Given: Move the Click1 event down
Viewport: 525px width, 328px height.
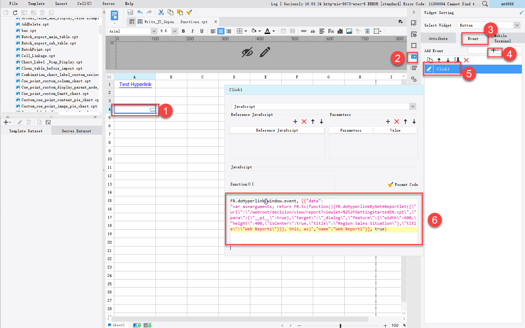Looking at the screenshot, I should tap(448, 60).
